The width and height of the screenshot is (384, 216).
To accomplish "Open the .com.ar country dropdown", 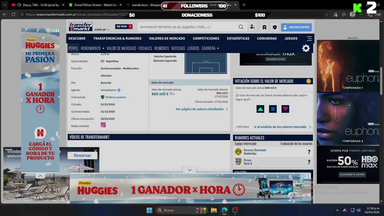I will click(x=101, y=29).
